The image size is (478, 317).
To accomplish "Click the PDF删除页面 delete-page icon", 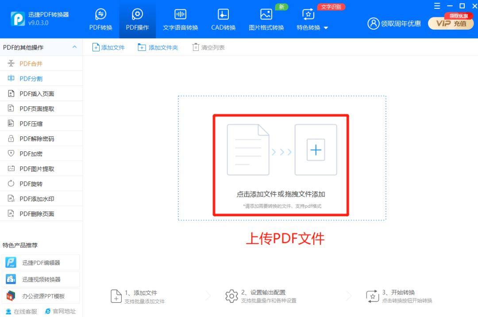I will pyautogui.click(x=11, y=213).
